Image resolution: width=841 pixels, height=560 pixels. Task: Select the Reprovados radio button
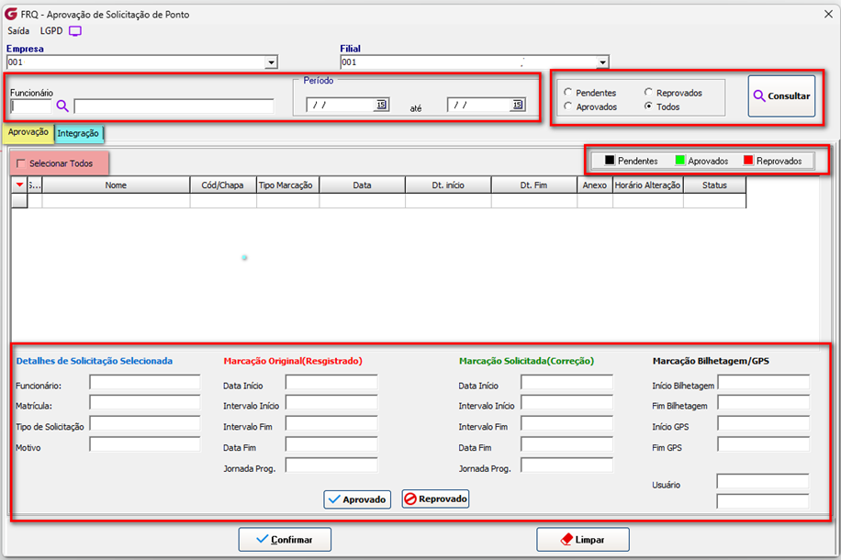click(648, 92)
